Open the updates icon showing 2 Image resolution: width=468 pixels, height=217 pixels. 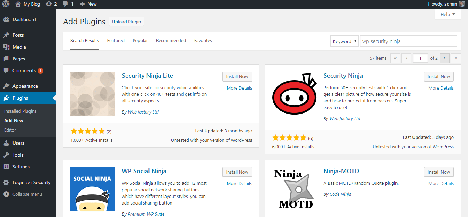[x=49, y=4]
